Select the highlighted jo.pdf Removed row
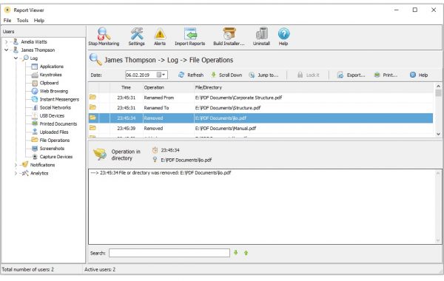The width and height of the screenshot is (444, 281). [x=260, y=118]
